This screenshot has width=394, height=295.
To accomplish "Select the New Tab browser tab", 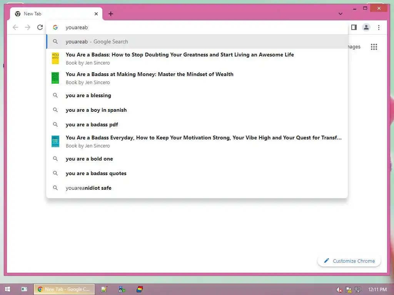I will pyautogui.click(x=56, y=14).
